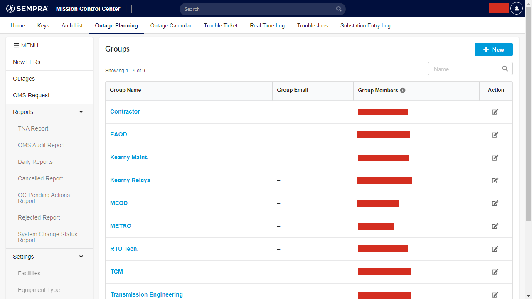Select TNA Report in the sidebar
This screenshot has width=532, height=299.
(33, 128)
